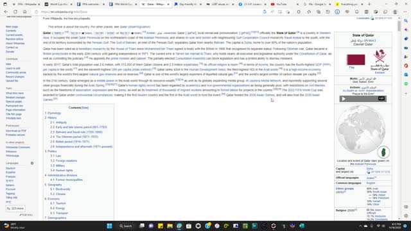The image size is (411, 231).
Task: Open language settings gear in sidebar
Action: pyautogui.click(x=32, y=163)
